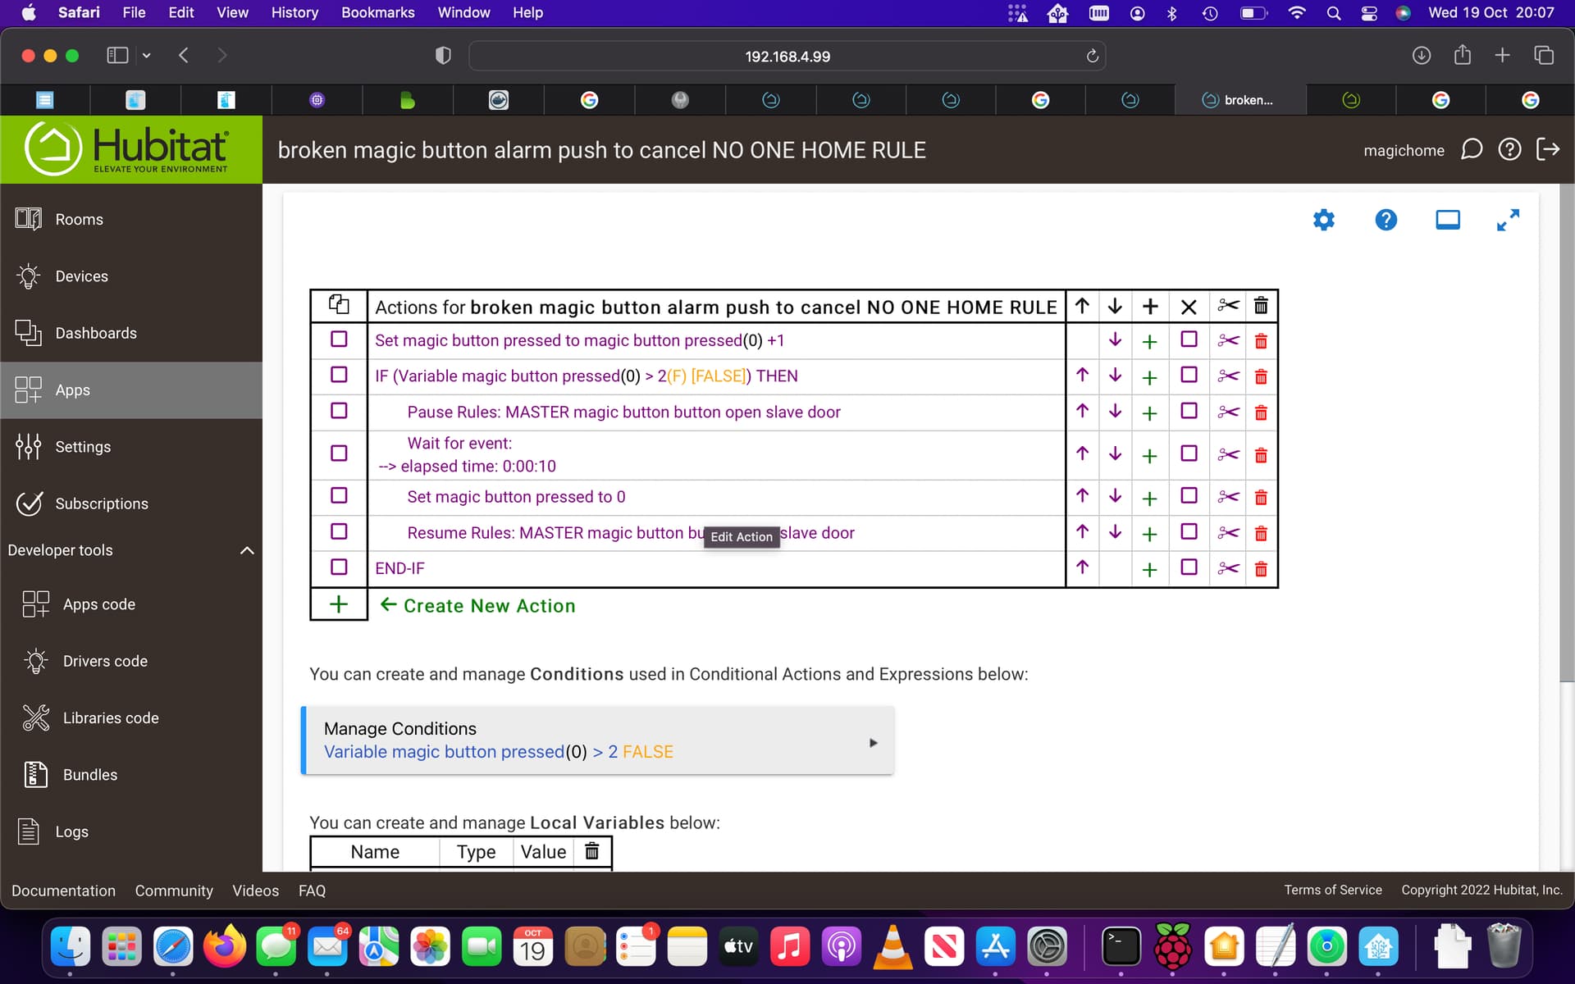Click the blue display monitor icon

pyautogui.click(x=1447, y=220)
